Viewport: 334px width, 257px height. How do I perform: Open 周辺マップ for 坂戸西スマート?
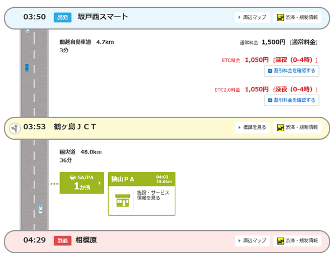pyautogui.click(x=251, y=18)
